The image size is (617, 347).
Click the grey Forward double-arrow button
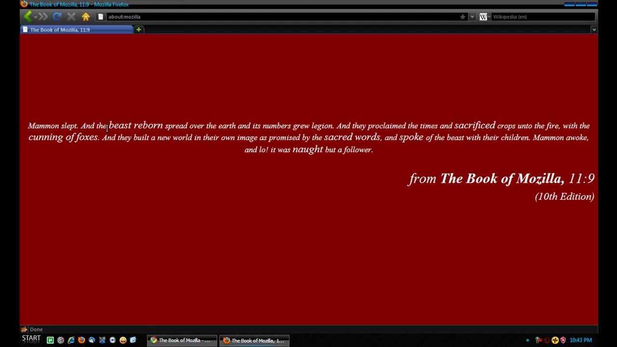pos(43,16)
